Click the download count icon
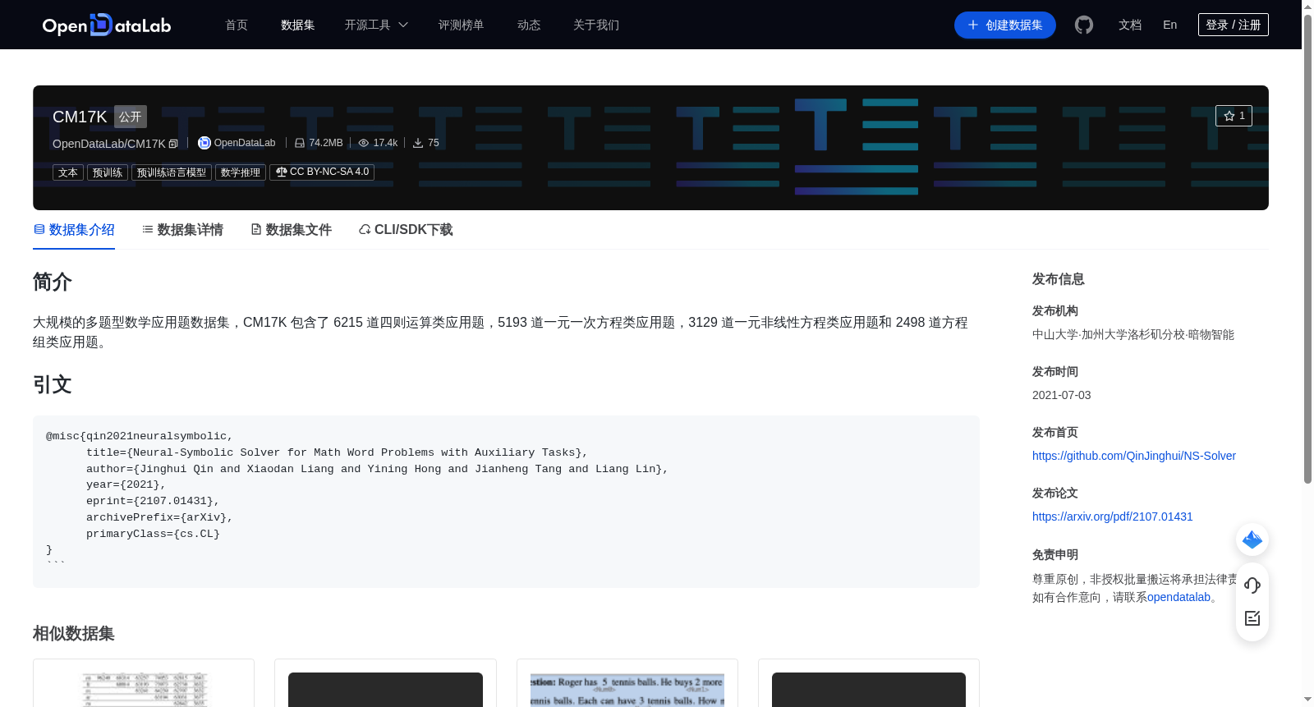Viewport: 1314px width, 707px height. pyautogui.click(x=418, y=143)
